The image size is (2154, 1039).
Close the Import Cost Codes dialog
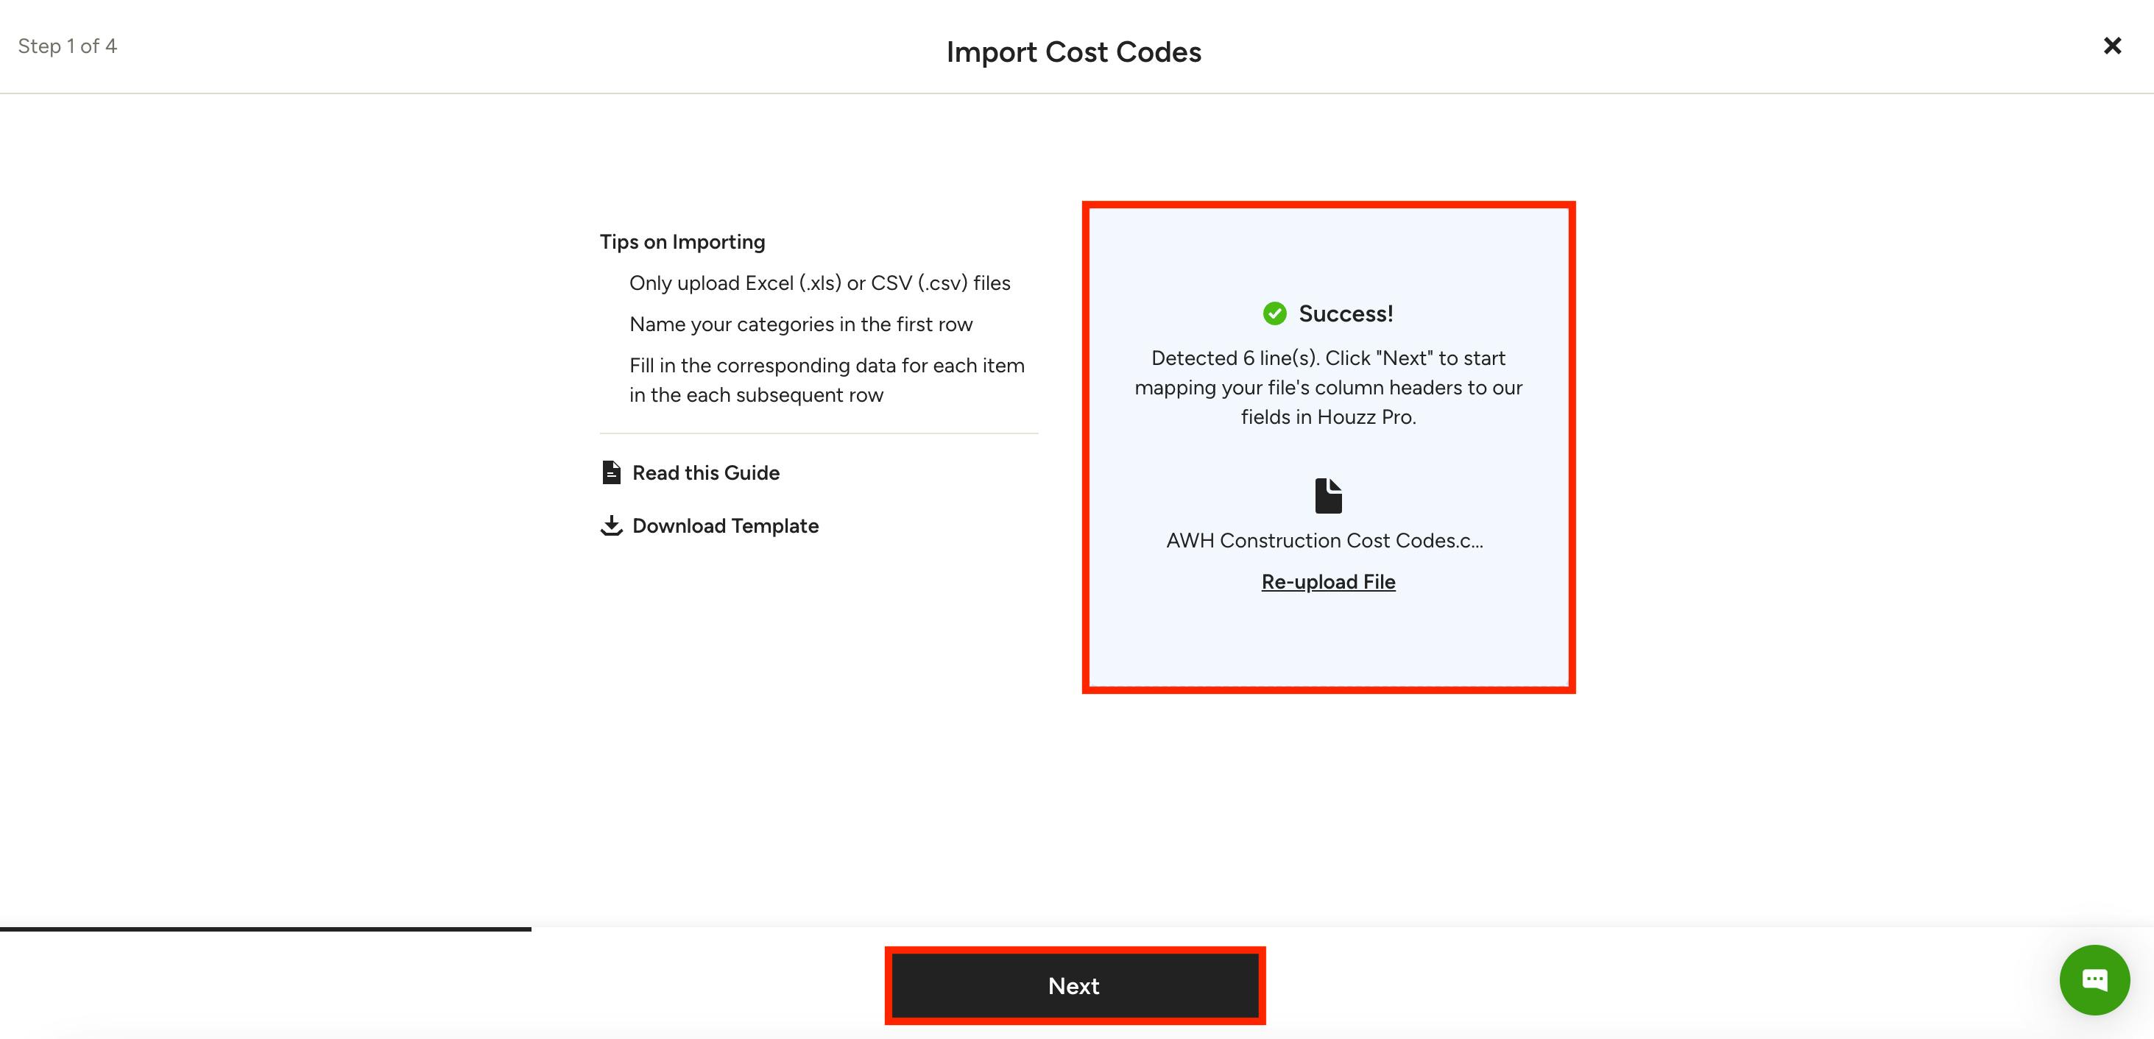pyautogui.click(x=2111, y=46)
